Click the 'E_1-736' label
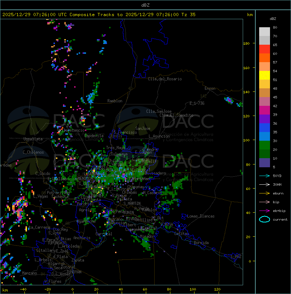Image resolution: width=291 pixels, height=294 pixels. 197,103
